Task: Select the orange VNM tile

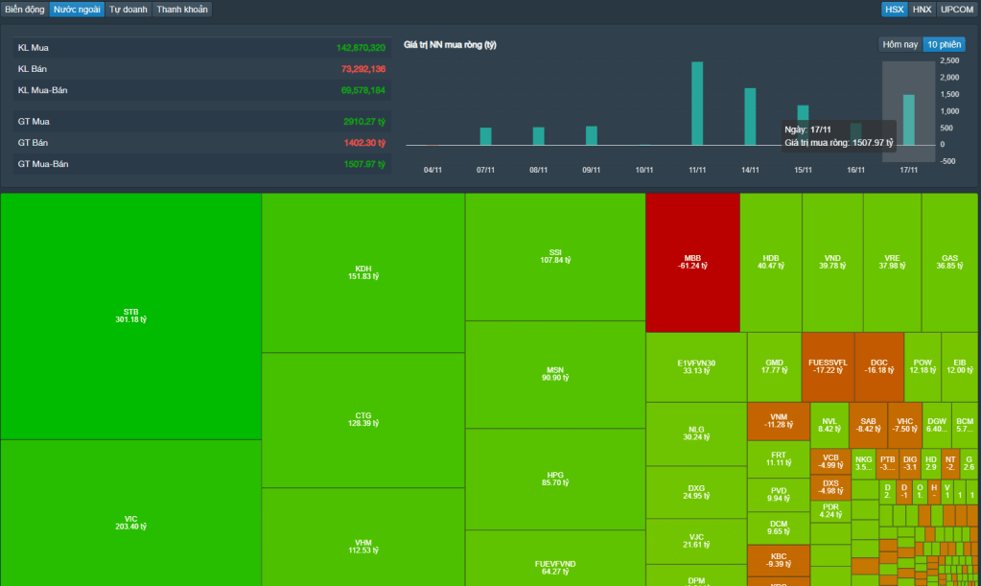Action: [x=778, y=421]
